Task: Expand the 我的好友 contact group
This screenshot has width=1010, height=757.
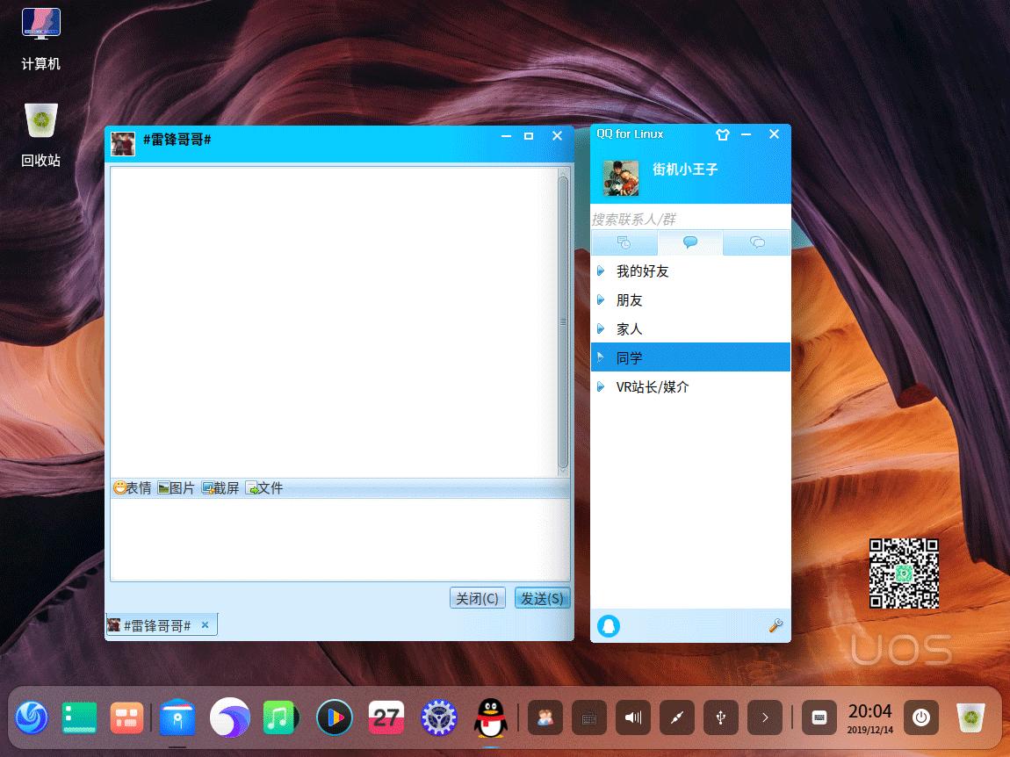Action: pos(641,271)
